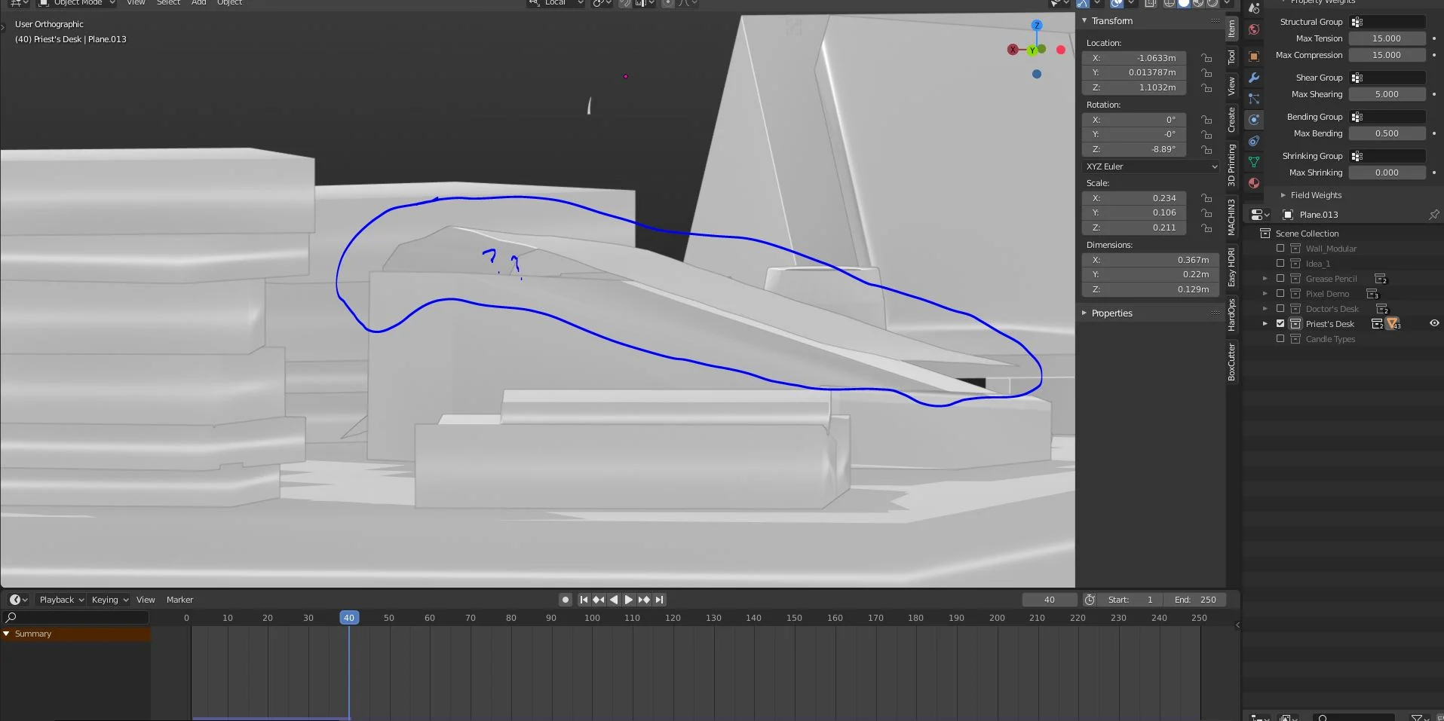Open the World properties tab icon
The height and width of the screenshot is (721, 1444).
point(1254,29)
